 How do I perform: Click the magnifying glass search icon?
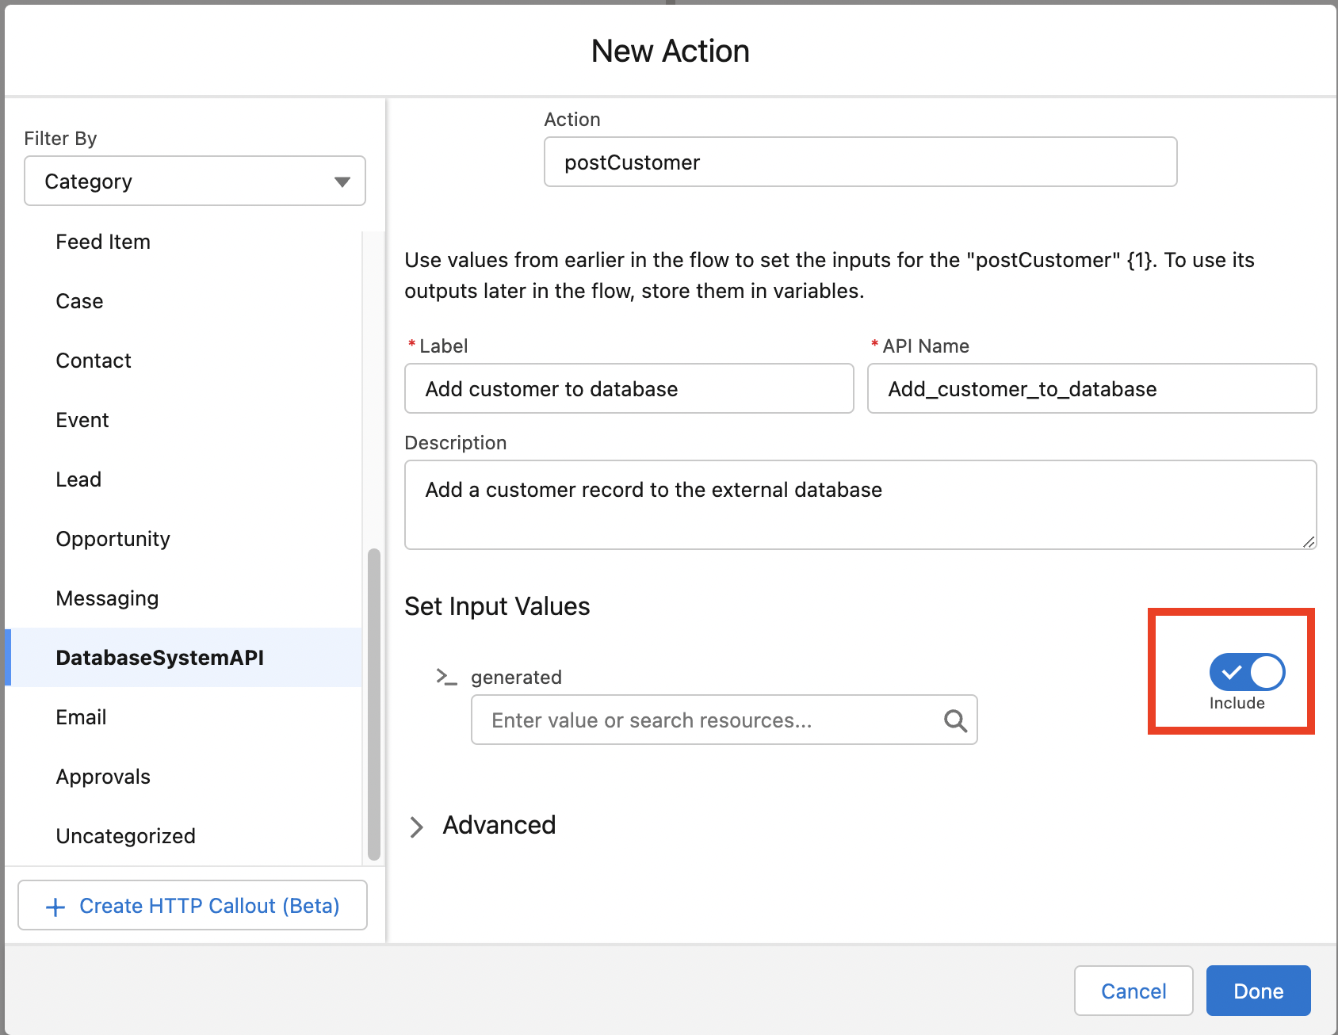coord(954,720)
